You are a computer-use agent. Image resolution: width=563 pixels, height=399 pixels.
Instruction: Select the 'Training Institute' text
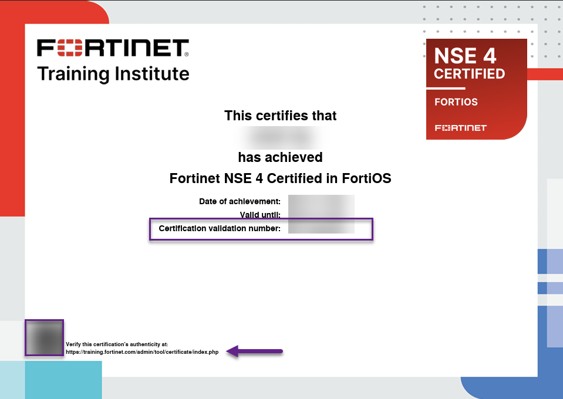point(113,74)
